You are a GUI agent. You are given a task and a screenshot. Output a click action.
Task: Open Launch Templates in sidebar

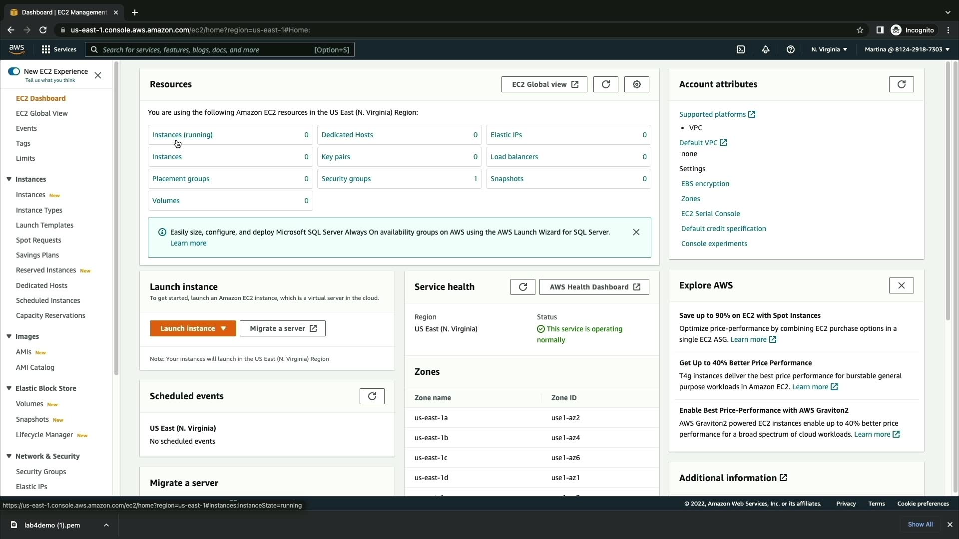[44, 225]
